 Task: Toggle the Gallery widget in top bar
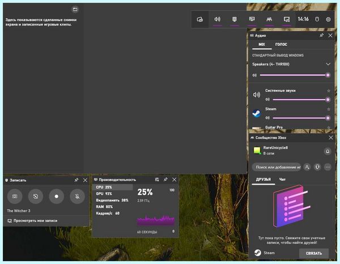coord(286,19)
